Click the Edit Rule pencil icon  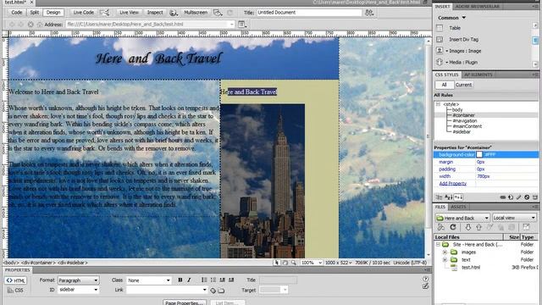click(518, 197)
